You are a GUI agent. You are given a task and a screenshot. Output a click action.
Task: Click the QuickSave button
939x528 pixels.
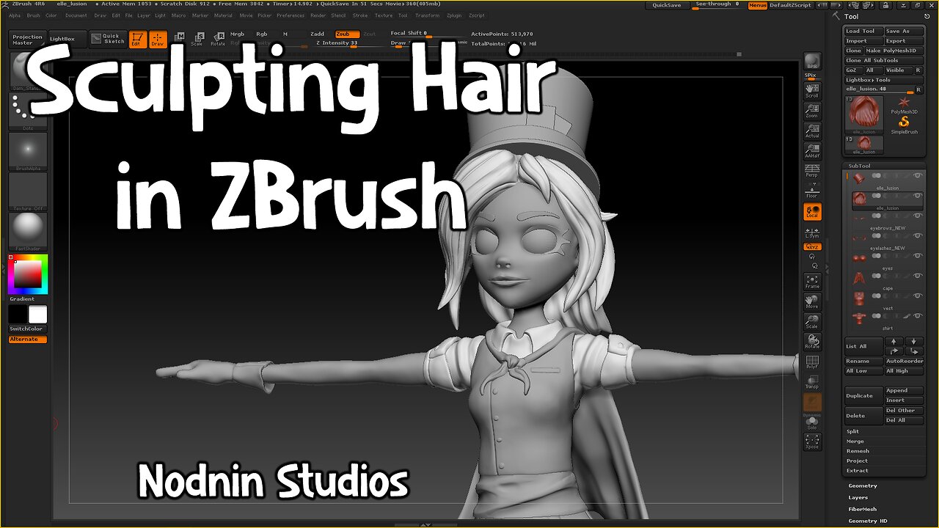click(x=667, y=5)
